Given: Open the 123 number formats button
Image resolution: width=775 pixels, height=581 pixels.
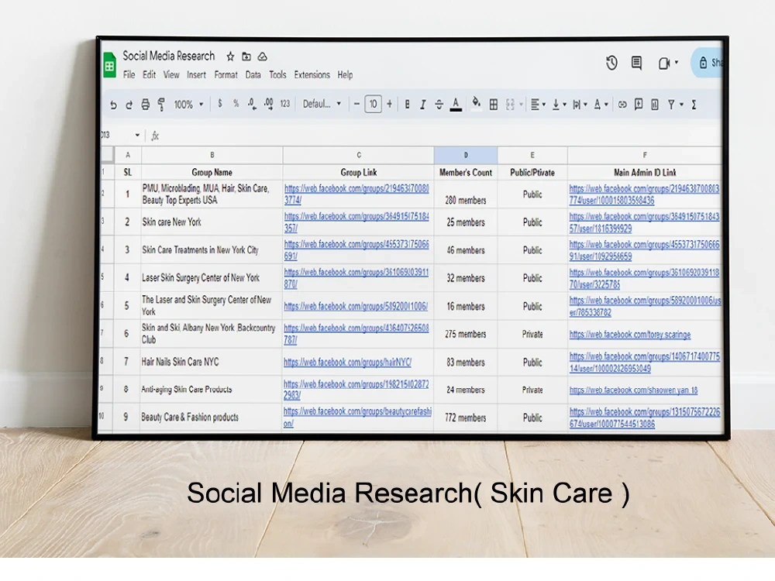Looking at the screenshot, I should point(284,104).
